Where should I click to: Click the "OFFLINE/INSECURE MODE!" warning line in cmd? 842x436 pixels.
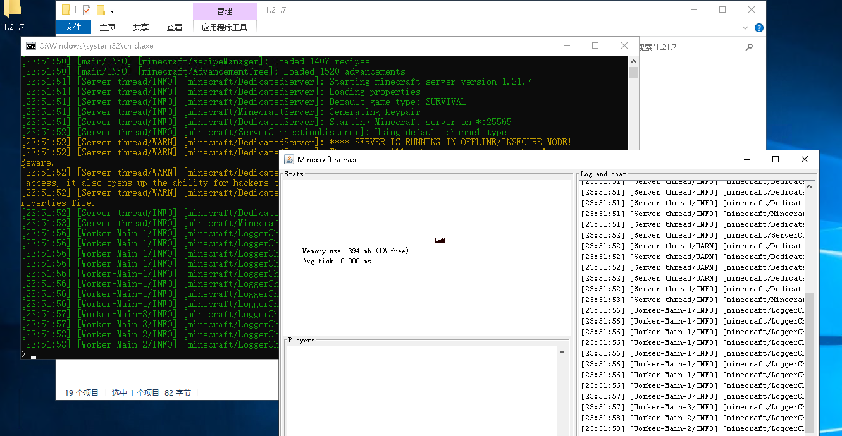(297, 142)
